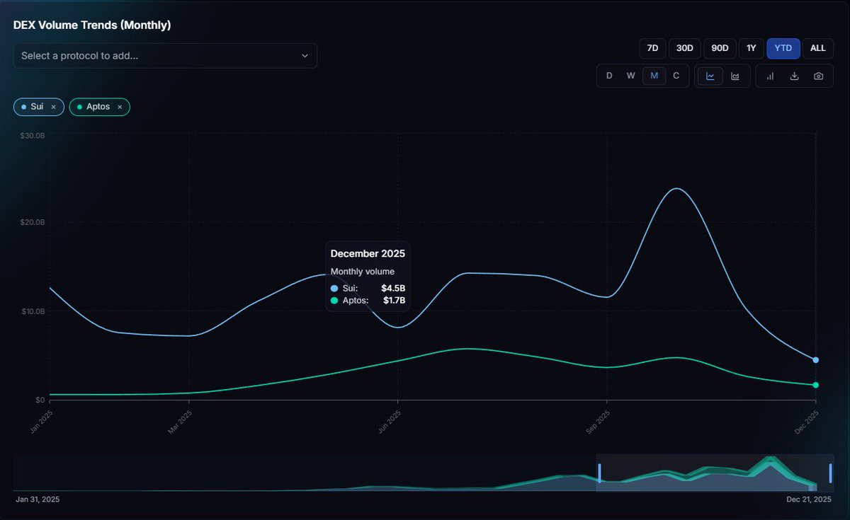Switch to monthly (M) interval
This screenshot has width=850, height=520.
pyautogui.click(x=654, y=76)
